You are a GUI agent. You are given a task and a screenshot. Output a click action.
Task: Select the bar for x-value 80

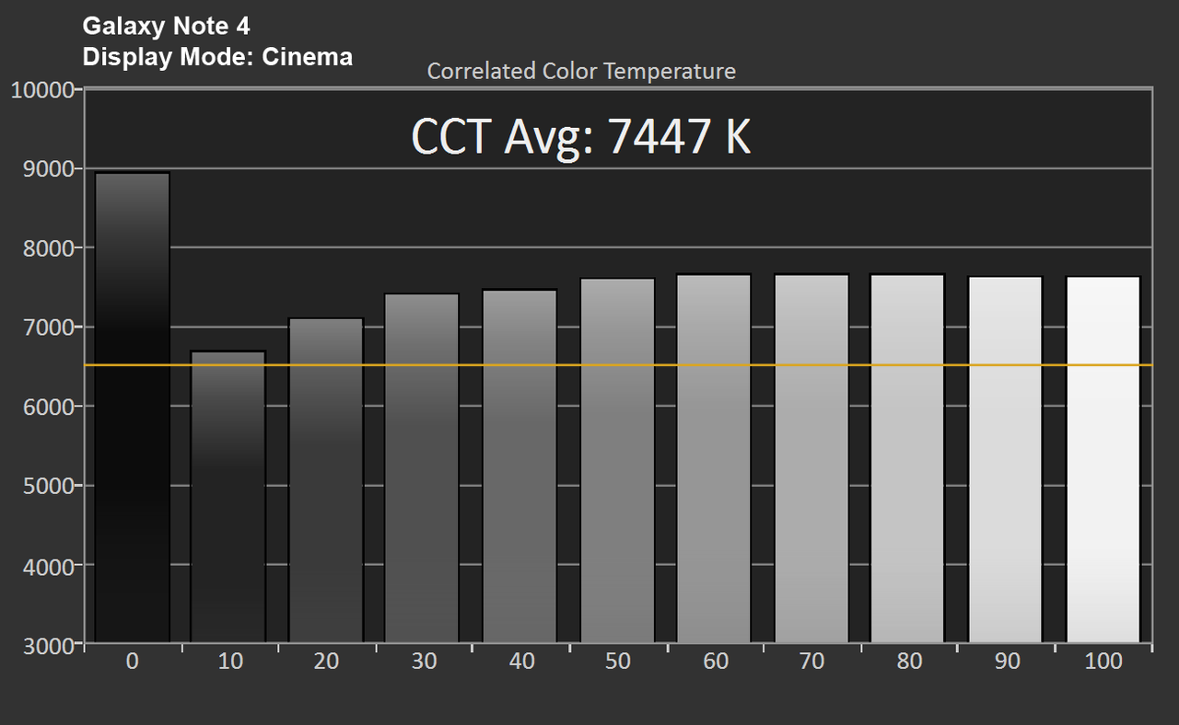click(908, 458)
